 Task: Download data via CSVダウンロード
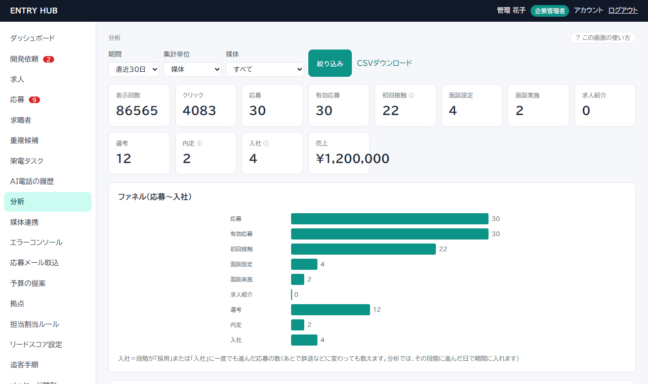click(385, 63)
